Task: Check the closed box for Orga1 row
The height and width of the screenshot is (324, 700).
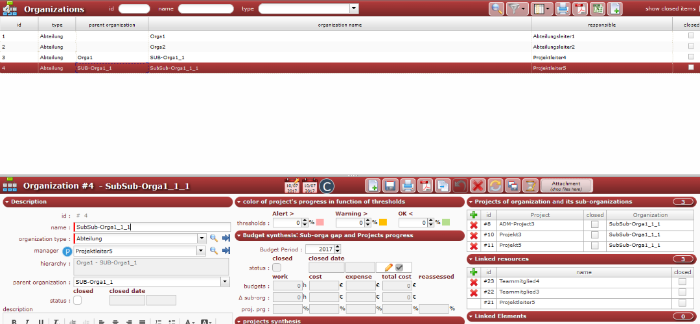Action: coord(691,36)
